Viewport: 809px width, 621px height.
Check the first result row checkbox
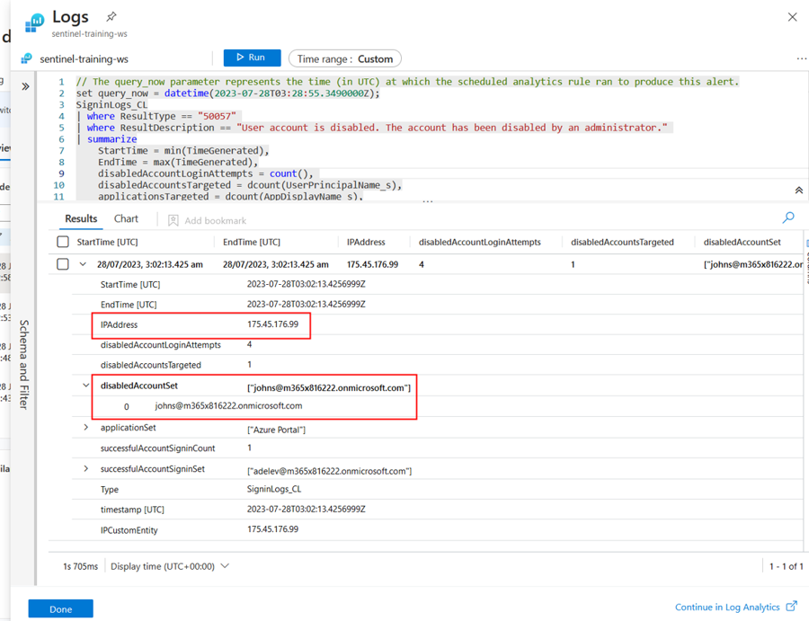tap(63, 264)
